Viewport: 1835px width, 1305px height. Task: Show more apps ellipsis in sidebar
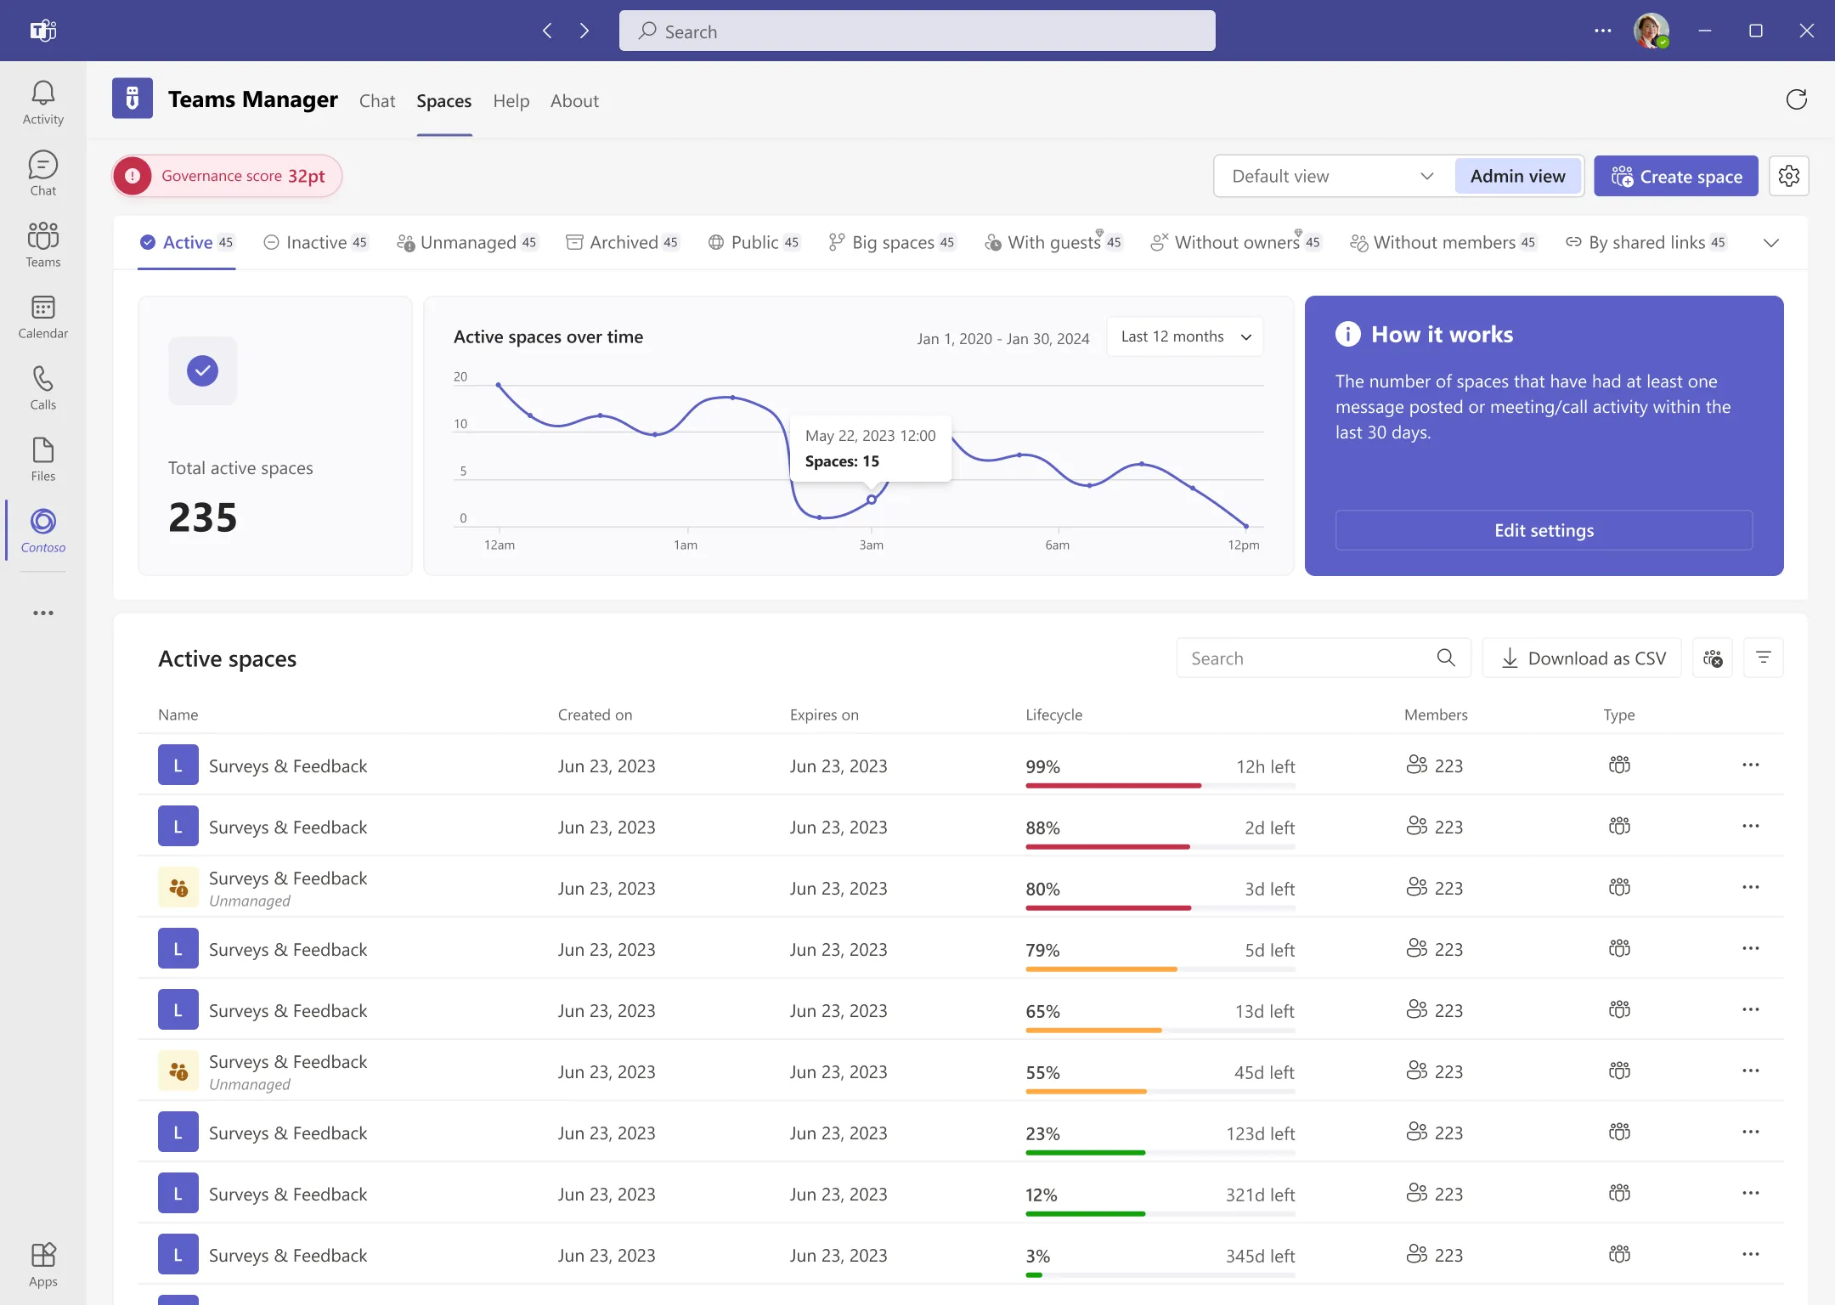(42, 613)
